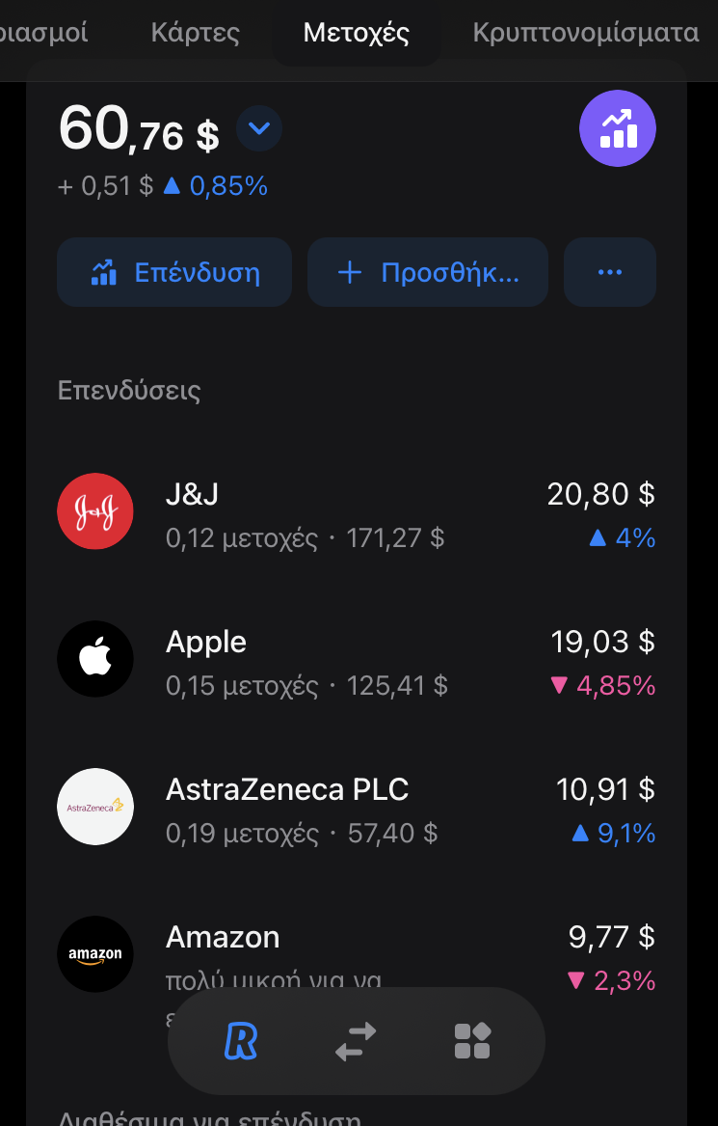Open Apple holding value 19,03 $
Image resolution: width=718 pixels, height=1126 pixels.
602,642
